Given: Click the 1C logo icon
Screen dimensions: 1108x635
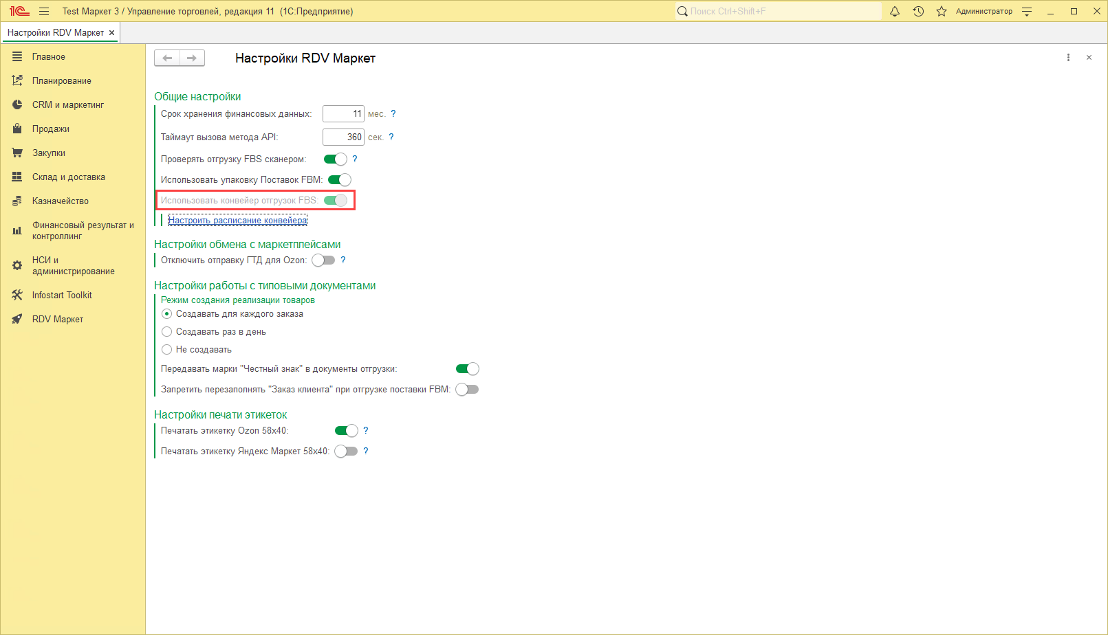Looking at the screenshot, I should coord(19,11).
